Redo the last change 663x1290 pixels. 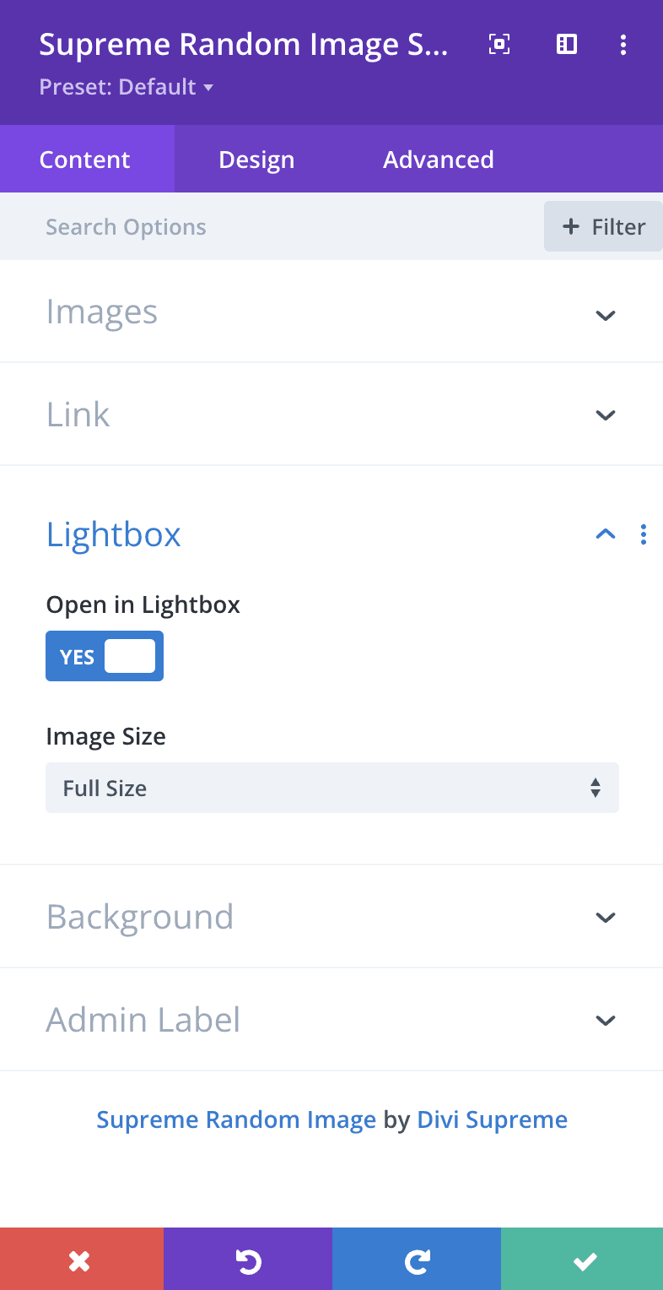417,1259
